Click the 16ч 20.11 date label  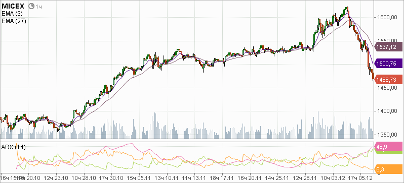point(250,178)
